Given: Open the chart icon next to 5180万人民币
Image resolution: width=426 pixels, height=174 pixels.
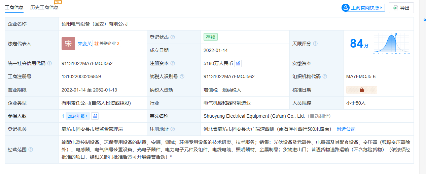Looking at the screenshot, I should pyautogui.click(x=238, y=63).
